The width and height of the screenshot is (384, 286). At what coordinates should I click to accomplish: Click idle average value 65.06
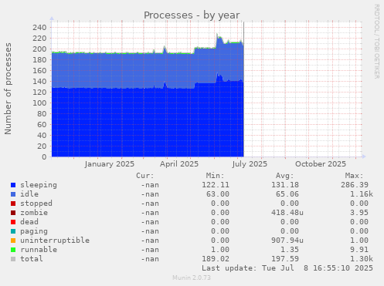click(x=287, y=194)
